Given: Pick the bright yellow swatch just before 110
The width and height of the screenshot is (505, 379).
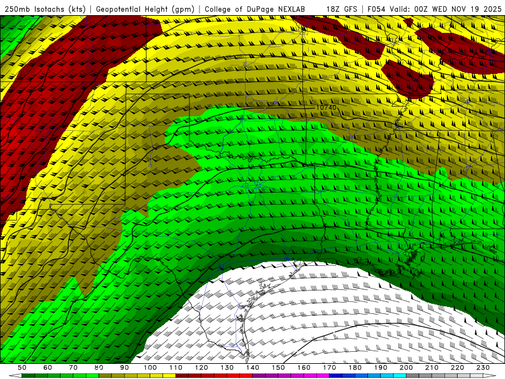Looking at the screenshot, I should click(x=169, y=376).
